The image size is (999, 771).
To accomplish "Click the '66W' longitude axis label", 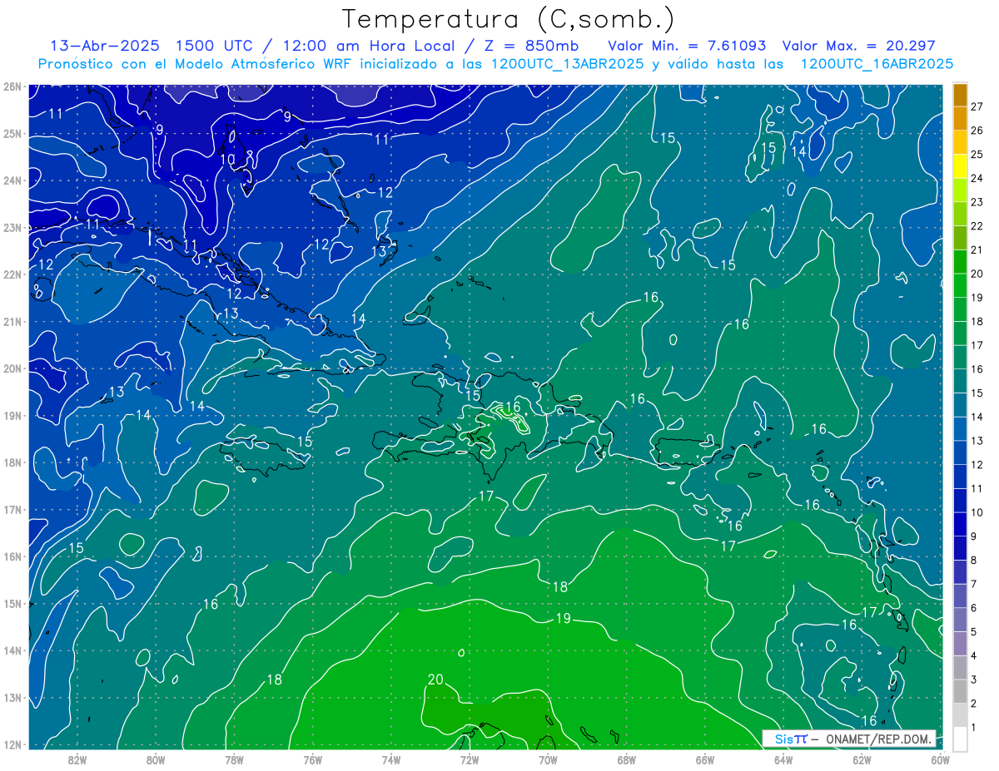I will coord(704,759).
